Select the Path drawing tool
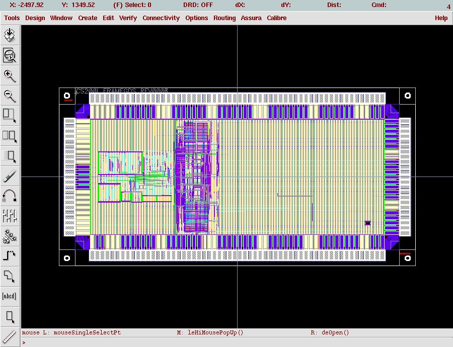This screenshot has width=453, height=347. 10,256
